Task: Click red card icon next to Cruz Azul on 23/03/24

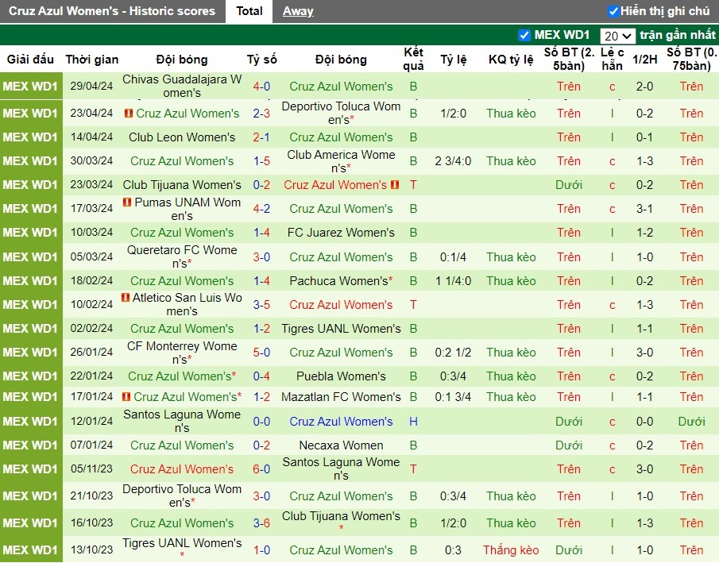Action: tap(395, 185)
